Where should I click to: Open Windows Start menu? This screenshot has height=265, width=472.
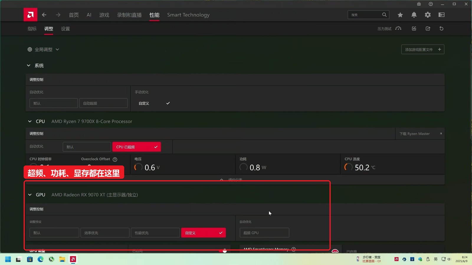click(8, 259)
